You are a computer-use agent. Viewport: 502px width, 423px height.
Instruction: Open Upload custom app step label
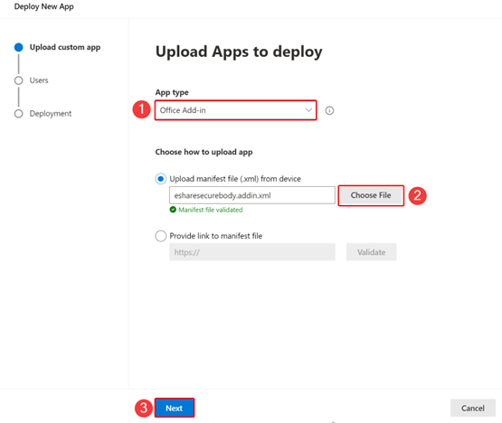65,47
